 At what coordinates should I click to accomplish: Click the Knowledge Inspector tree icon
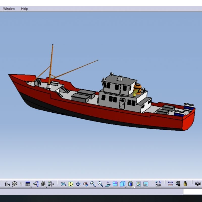[36, 184]
